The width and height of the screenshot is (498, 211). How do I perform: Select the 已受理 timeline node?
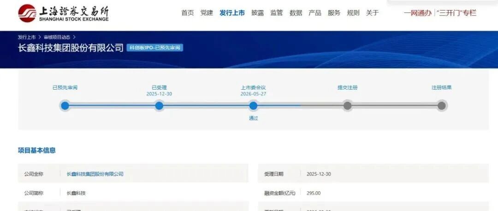click(159, 106)
